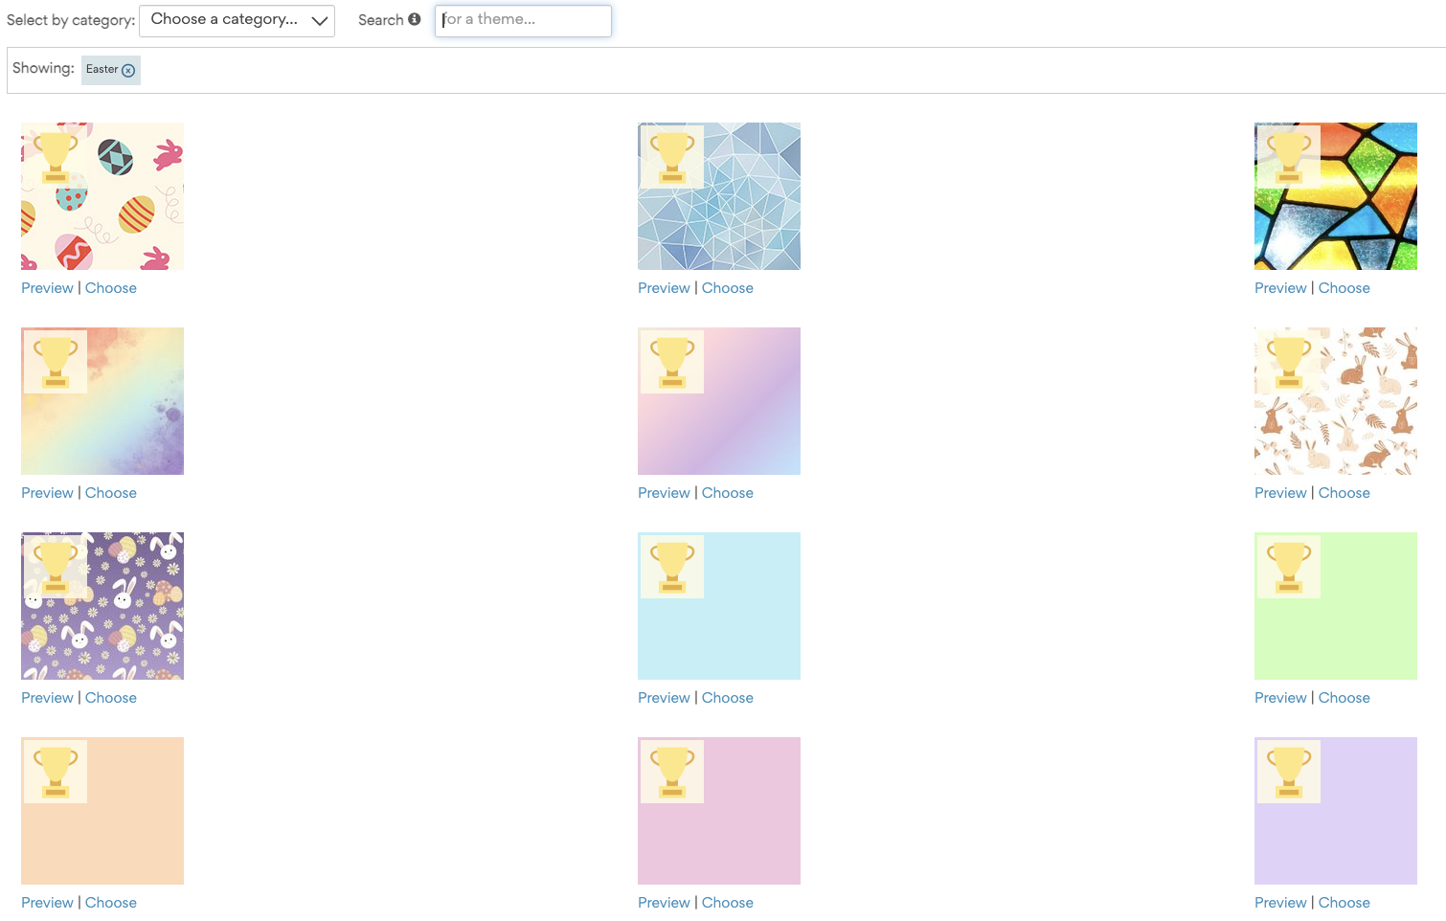Click the trophy icon on the pink solid theme
Image resolution: width=1446 pixels, height=921 pixels.
tap(672, 771)
